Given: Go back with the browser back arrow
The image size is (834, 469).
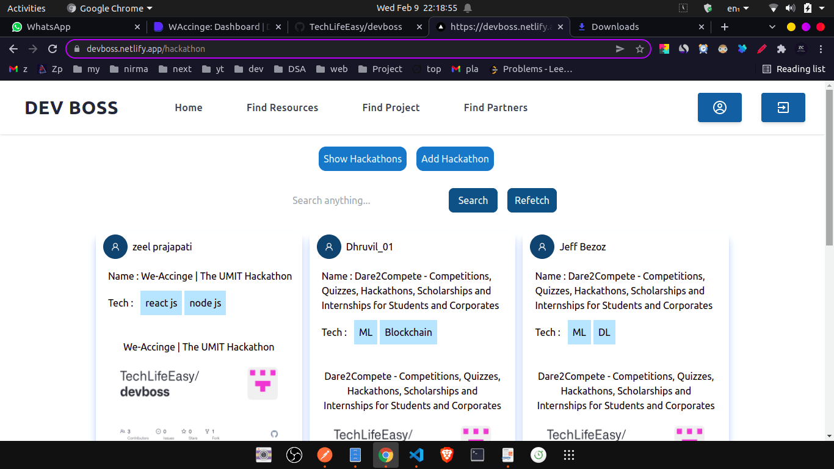Looking at the screenshot, I should click(x=13, y=49).
